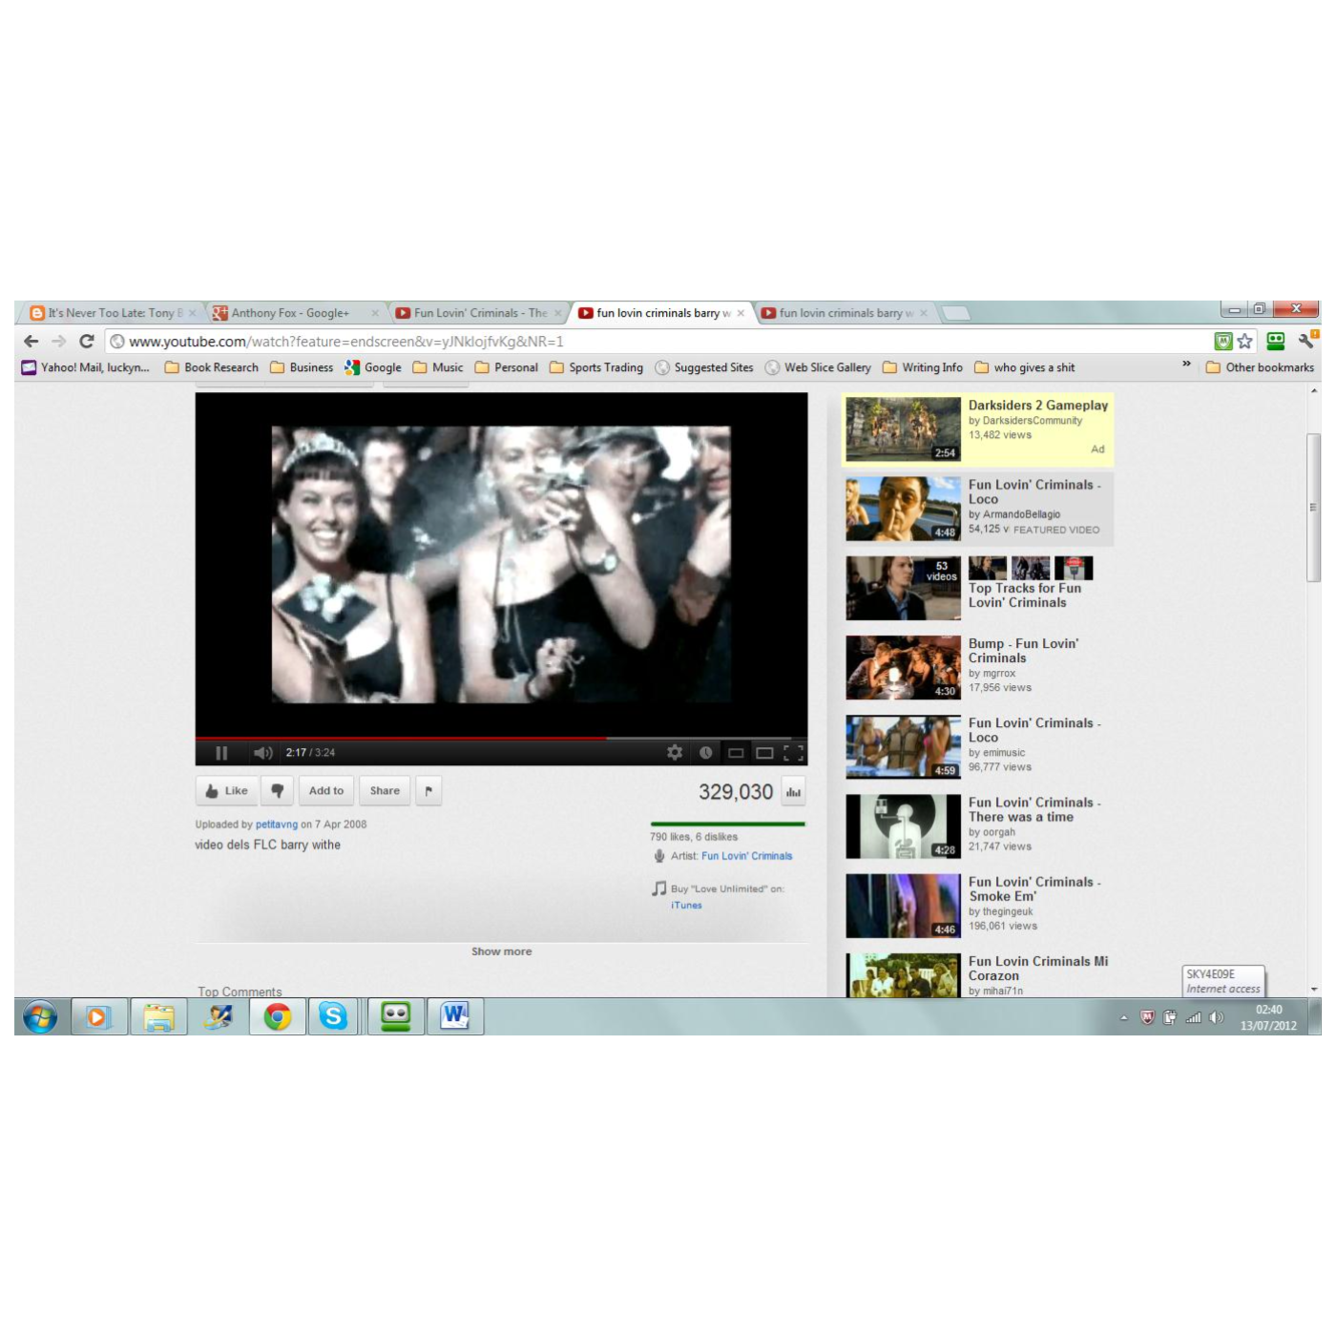Show video statistics via the chart icon
Screen dimensions: 1336x1336
click(x=793, y=792)
